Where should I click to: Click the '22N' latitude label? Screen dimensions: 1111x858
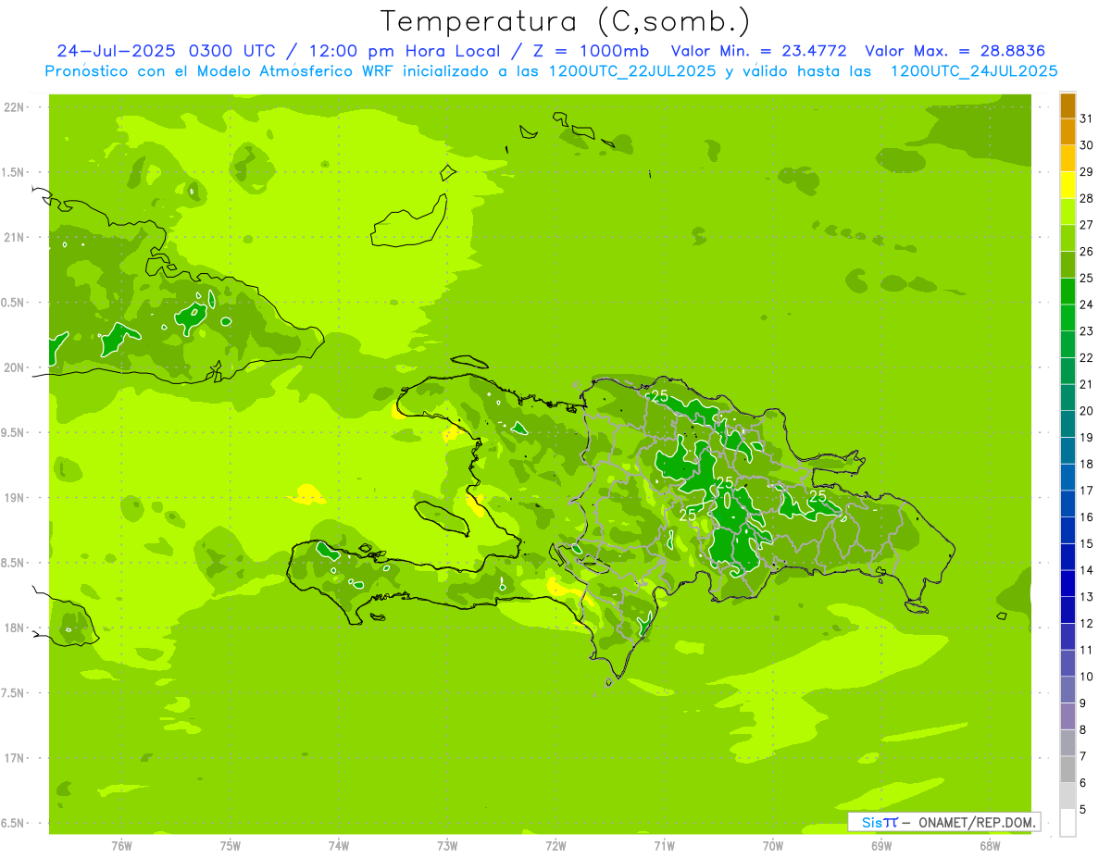point(13,107)
